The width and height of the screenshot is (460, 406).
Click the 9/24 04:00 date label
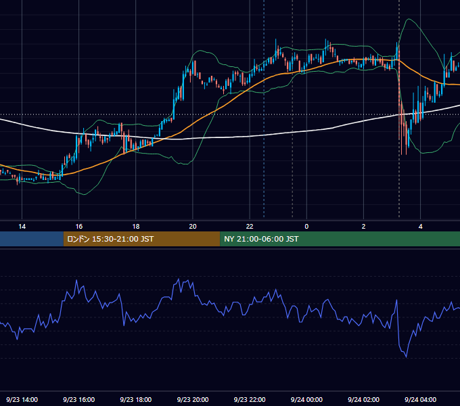tap(420, 399)
